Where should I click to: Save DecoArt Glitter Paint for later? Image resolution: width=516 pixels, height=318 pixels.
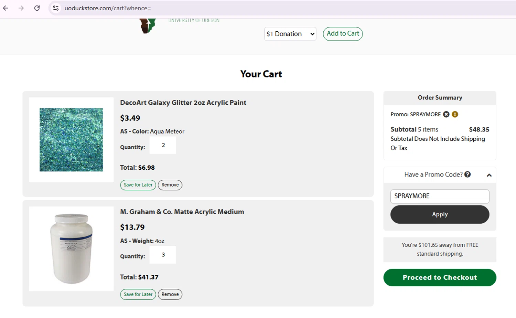point(138,185)
